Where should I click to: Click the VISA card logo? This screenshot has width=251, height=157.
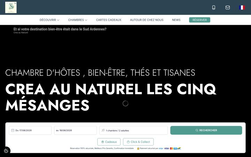(x=167, y=149)
